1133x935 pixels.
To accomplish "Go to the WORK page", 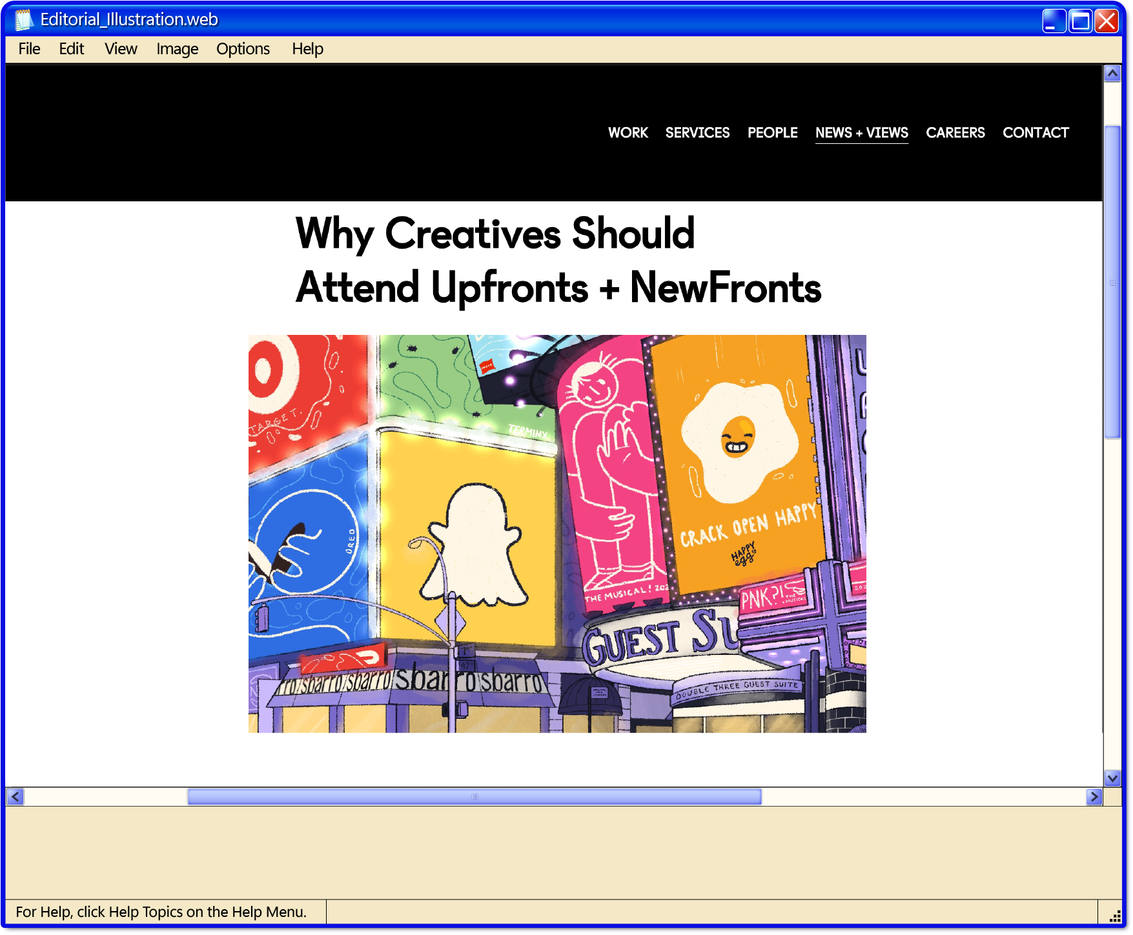I will pos(628,133).
